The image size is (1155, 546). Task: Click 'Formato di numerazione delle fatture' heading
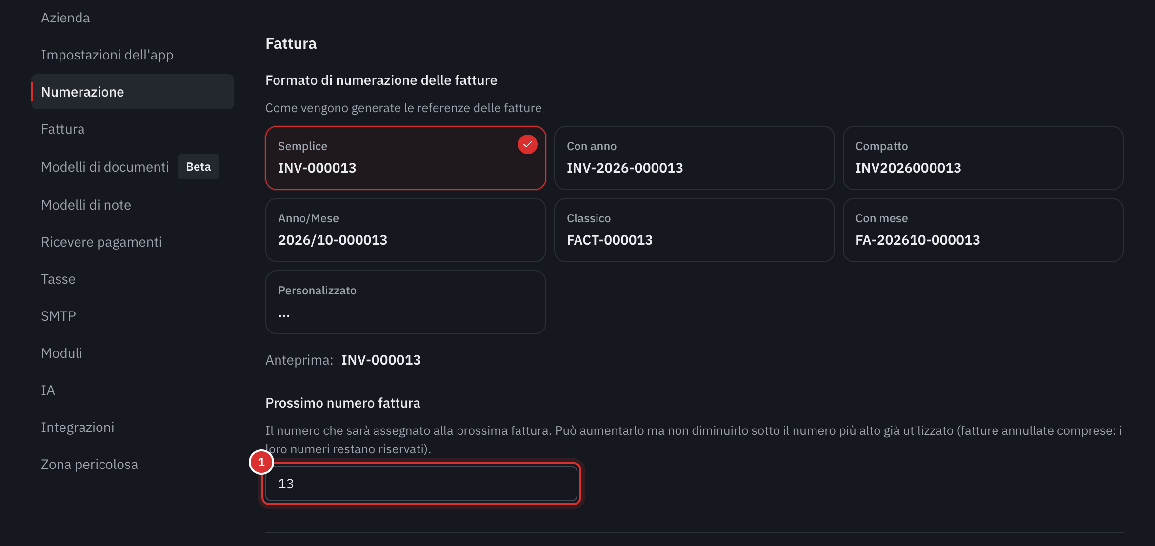point(381,80)
